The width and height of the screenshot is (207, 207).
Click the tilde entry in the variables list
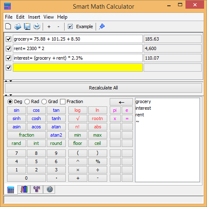tap(137, 121)
